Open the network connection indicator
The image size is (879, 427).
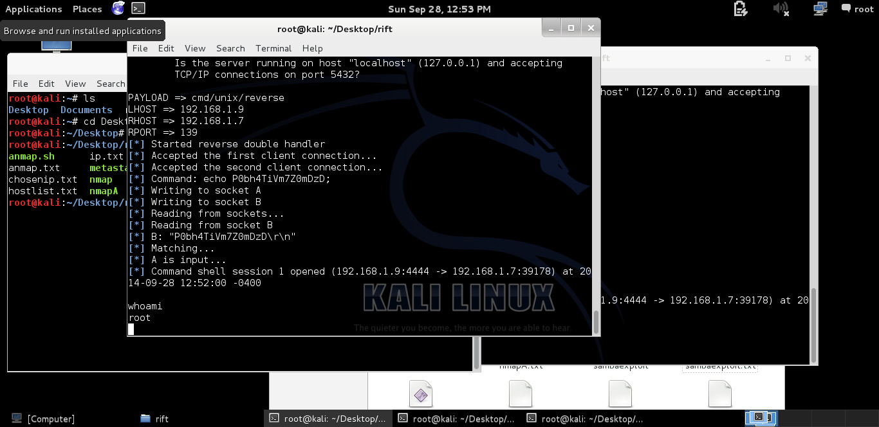click(x=820, y=8)
